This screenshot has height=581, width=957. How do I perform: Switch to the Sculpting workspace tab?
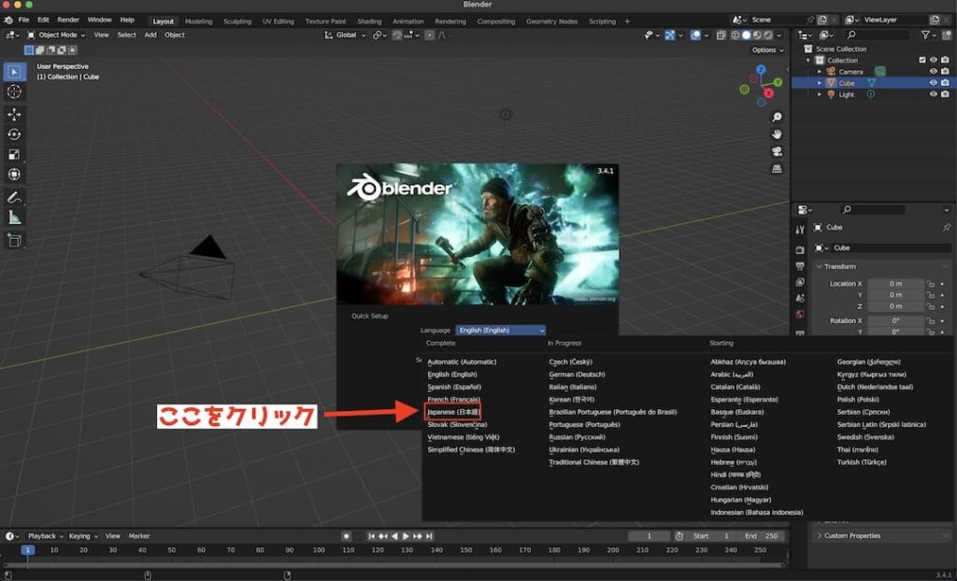(237, 21)
